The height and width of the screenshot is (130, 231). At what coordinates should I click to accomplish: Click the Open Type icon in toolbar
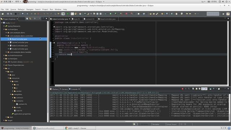coord(151,14)
